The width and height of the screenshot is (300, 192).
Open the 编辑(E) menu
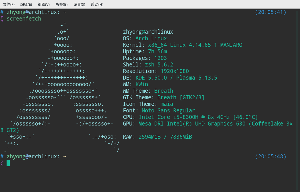(x=26, y=4)
